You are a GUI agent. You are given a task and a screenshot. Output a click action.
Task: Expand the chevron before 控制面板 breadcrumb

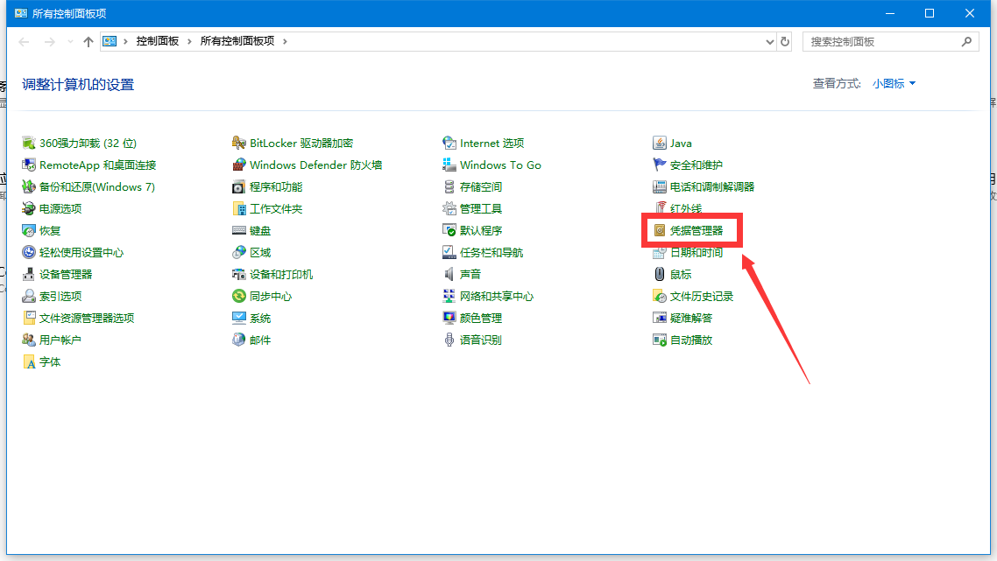coord(125,41)
